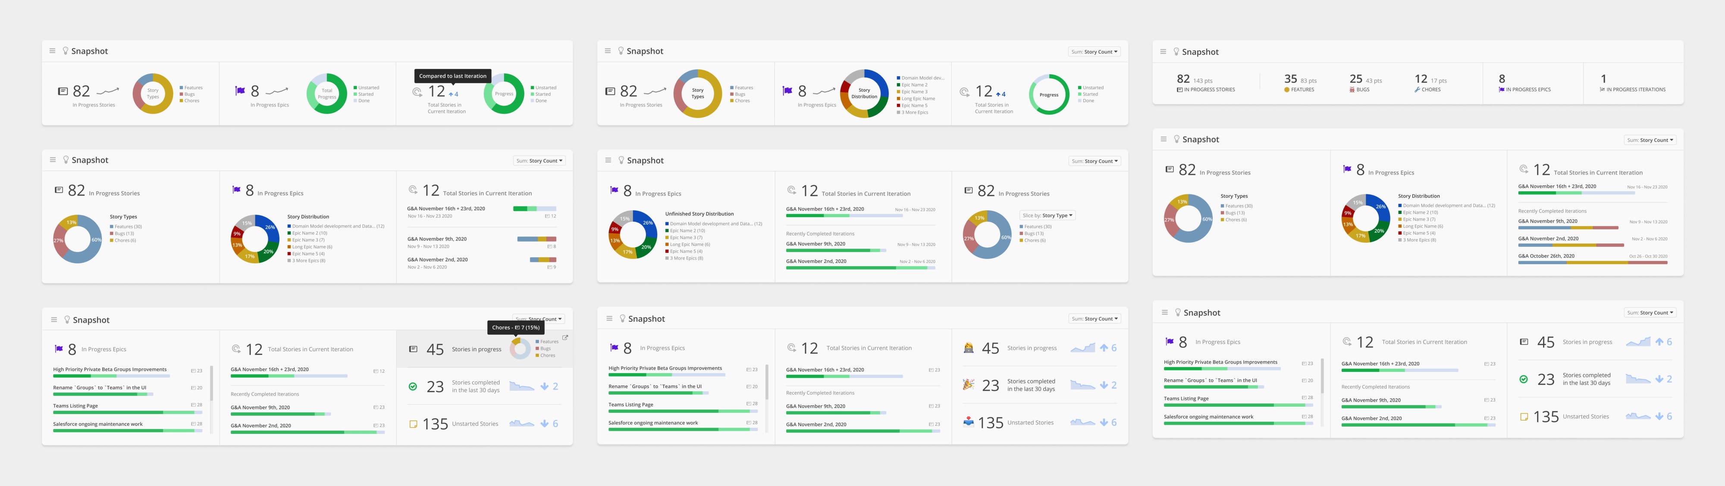Click the Unfinished Story Distribution heading
This screenshot has width=1725, height=486.
point(699,214)
